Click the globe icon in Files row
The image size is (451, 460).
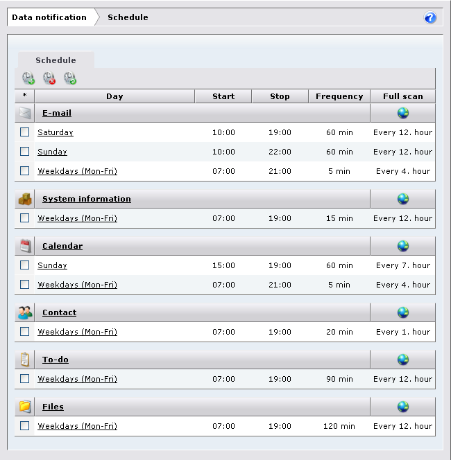pyautogui.click(x=402, y=407)
